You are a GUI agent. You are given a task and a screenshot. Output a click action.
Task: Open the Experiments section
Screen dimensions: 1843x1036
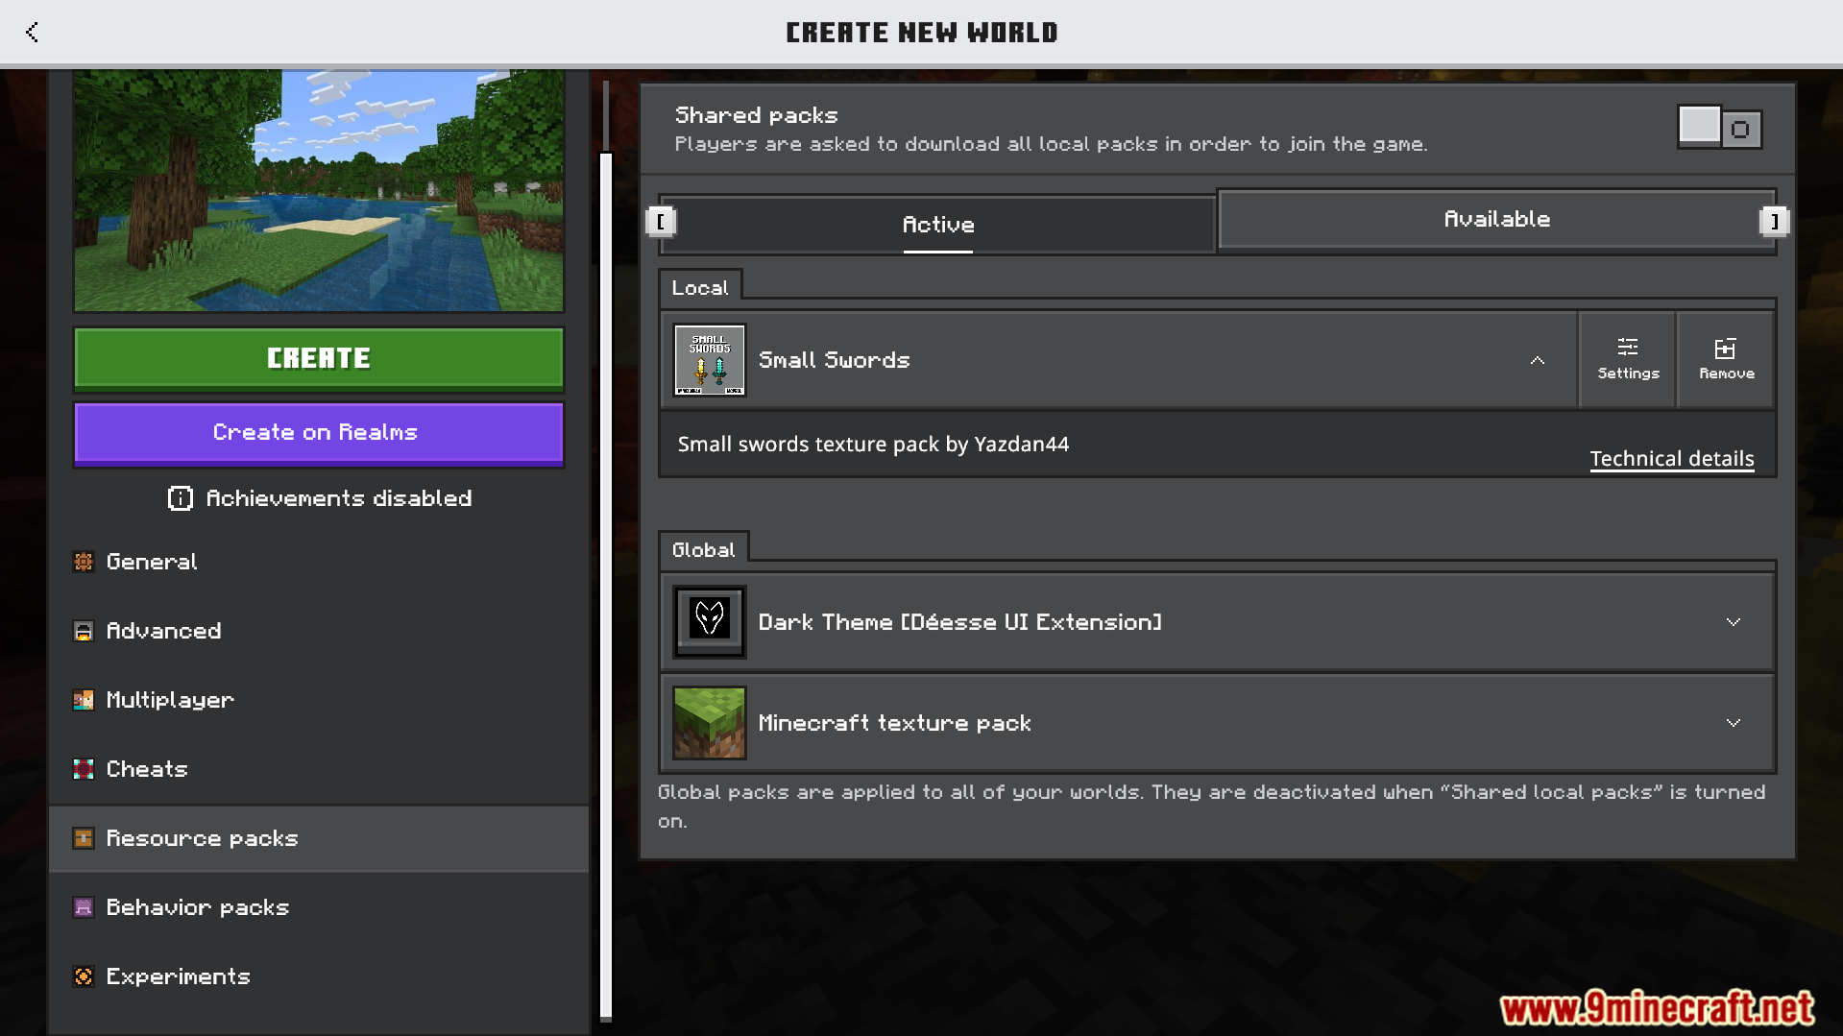click(x=319, y=976)
